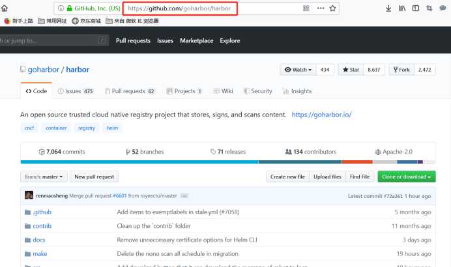The image size is (451, 267).
Task: Click the New pull request button
Action: 94,176
